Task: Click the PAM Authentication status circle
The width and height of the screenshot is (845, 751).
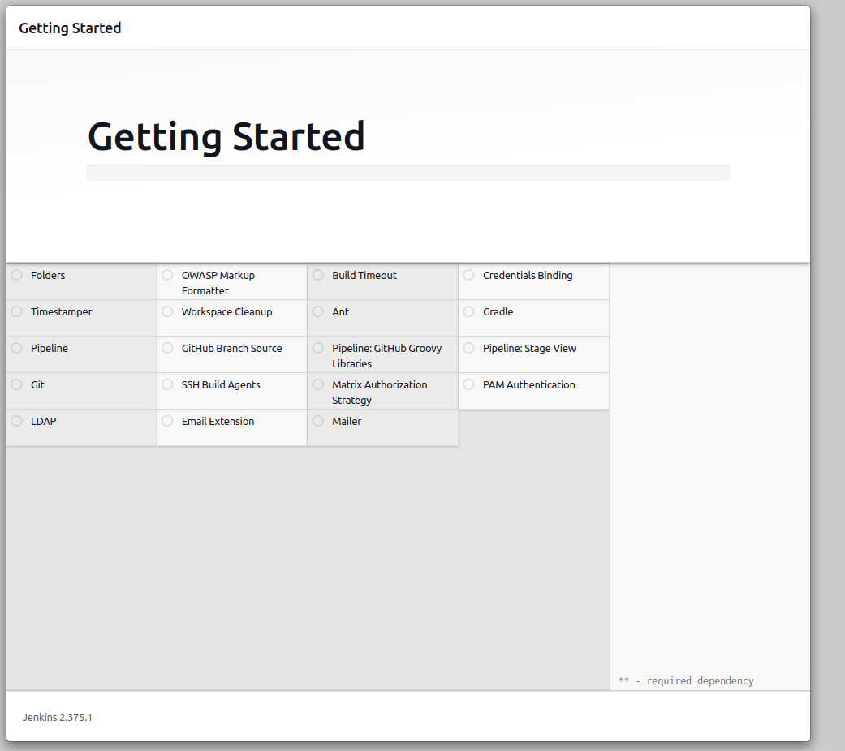Action: point(469,385)
